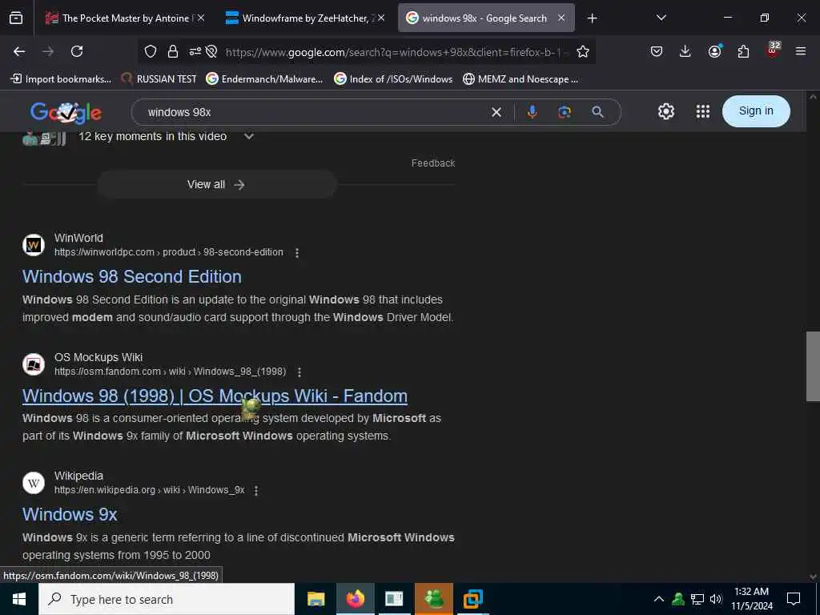The height and width of the screenshot is (615, 820).
Task: Click the extension icon with 32 badge
Action: tap(773, 50)
